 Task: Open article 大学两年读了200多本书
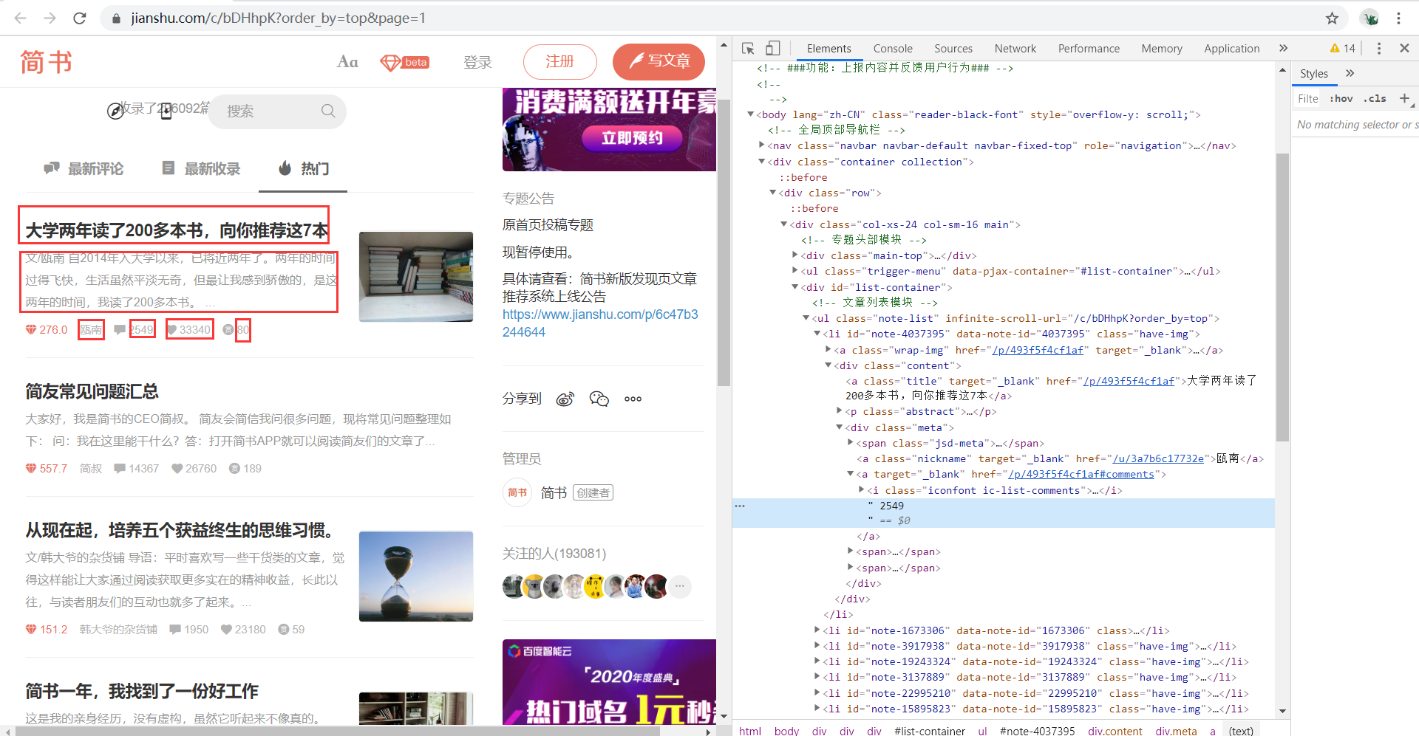[177, 231]
